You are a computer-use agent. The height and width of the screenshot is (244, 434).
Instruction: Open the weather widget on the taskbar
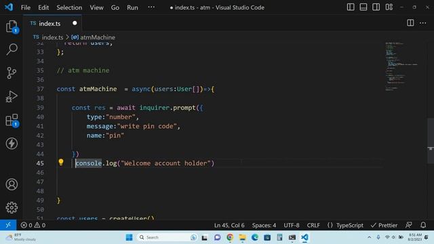(x=21, y=237)
